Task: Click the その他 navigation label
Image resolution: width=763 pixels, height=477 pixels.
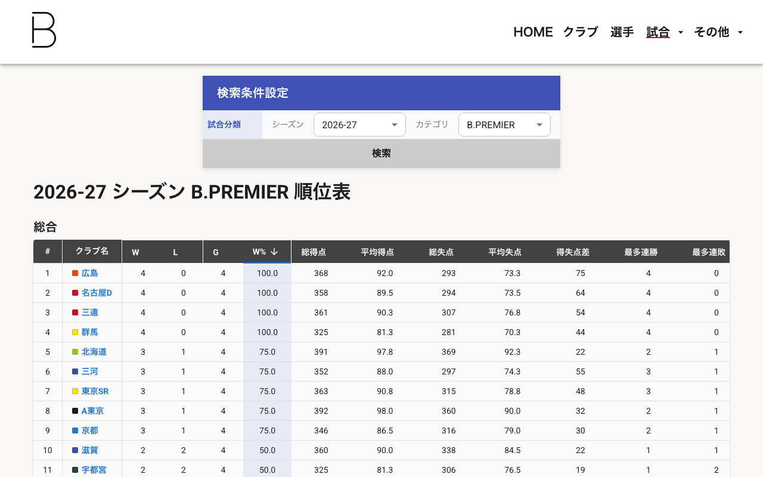Action: 712,32
